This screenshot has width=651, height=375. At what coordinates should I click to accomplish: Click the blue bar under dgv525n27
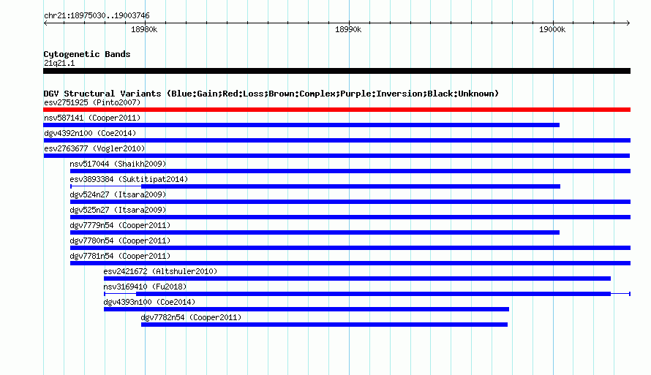tap(350, 217)
